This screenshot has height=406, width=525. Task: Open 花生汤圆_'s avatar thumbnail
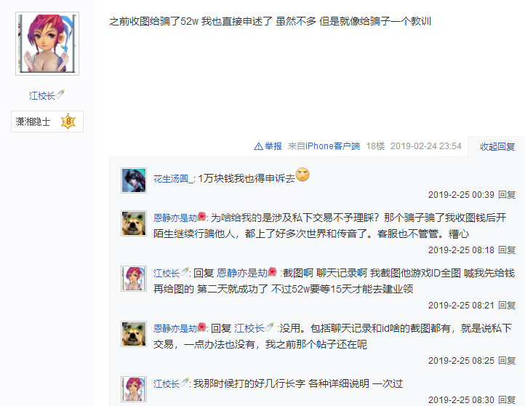134,180
